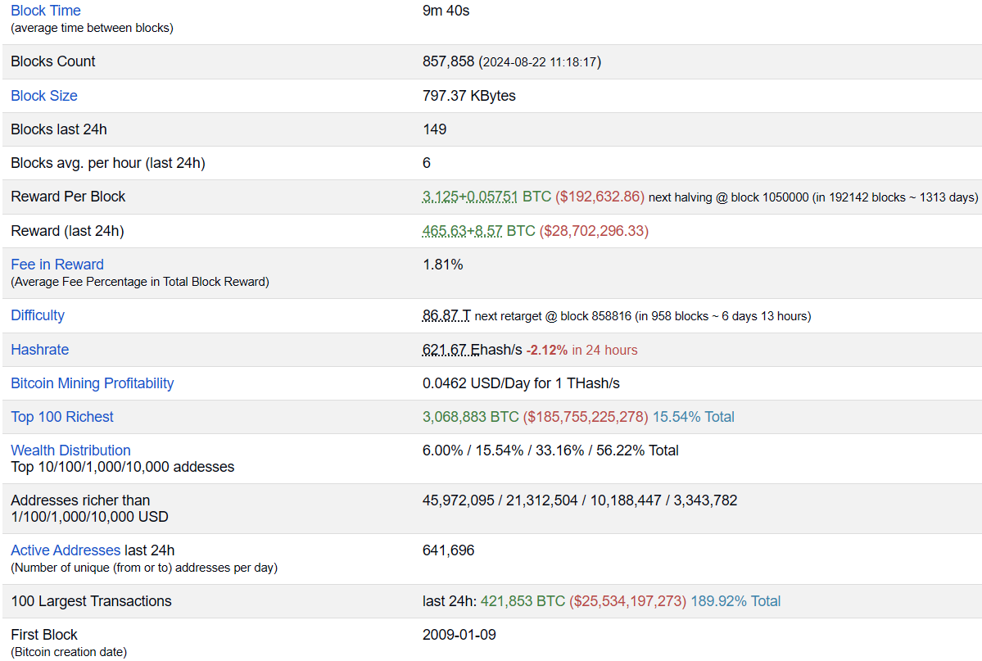Select the Reward (last 24h) label
This screenshot has height=661, width=982.
68,230
